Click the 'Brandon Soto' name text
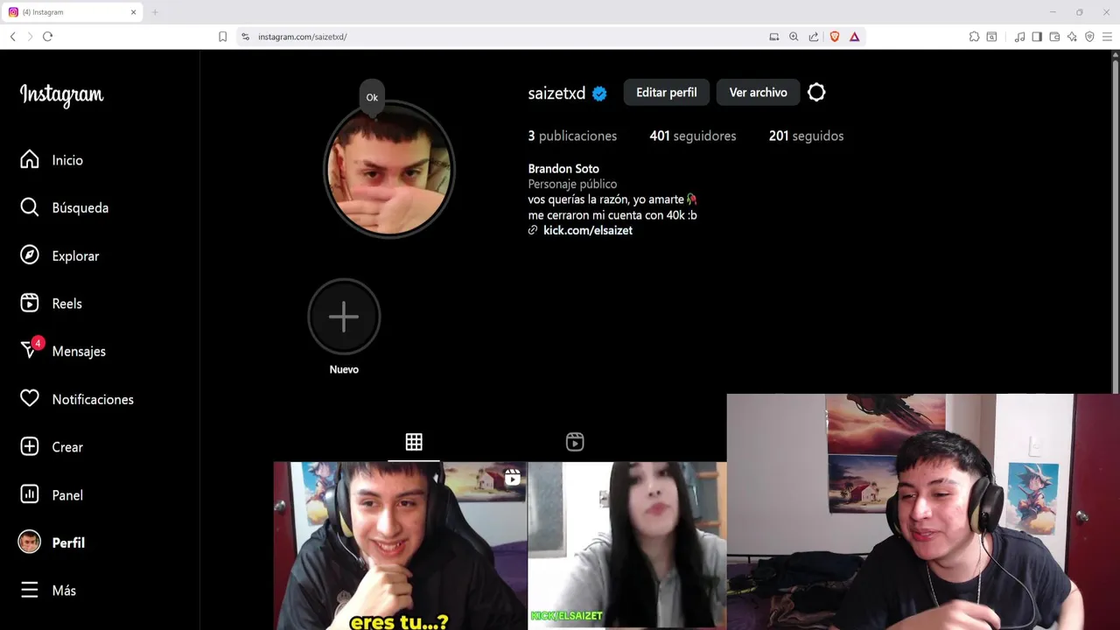Screen dimensions: 1120x630 [563, 169]
